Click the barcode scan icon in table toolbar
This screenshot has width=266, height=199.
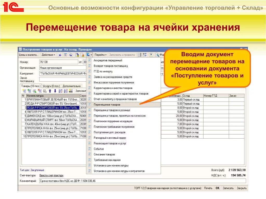pyautogui.click(x=71, y=91)
